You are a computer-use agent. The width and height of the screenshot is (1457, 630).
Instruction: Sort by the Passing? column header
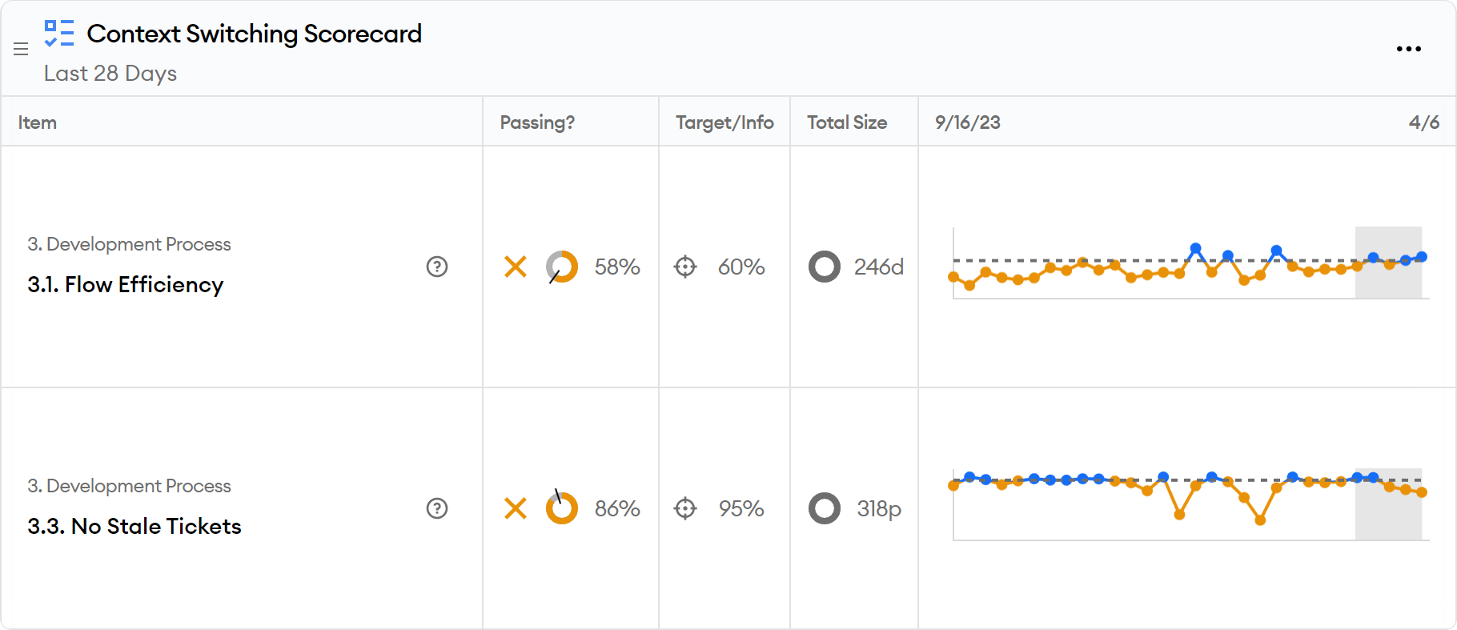coord(537,122)
